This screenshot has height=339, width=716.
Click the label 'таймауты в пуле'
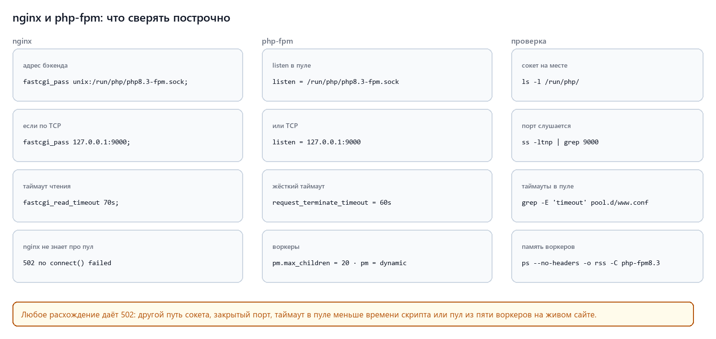pos(548,187)
